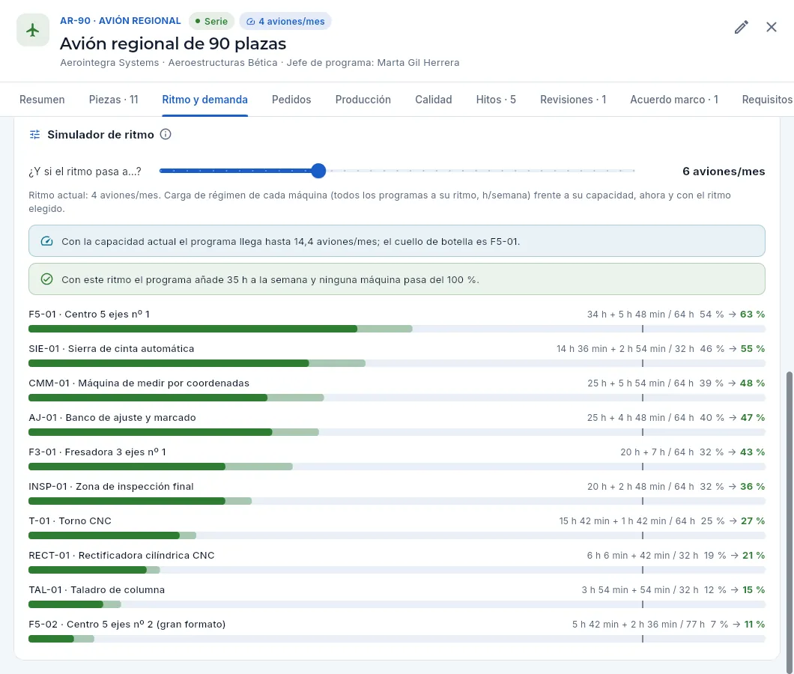Click the 4 aviones/mes rate chip
The image size is (794, 674).
point(285,21)
